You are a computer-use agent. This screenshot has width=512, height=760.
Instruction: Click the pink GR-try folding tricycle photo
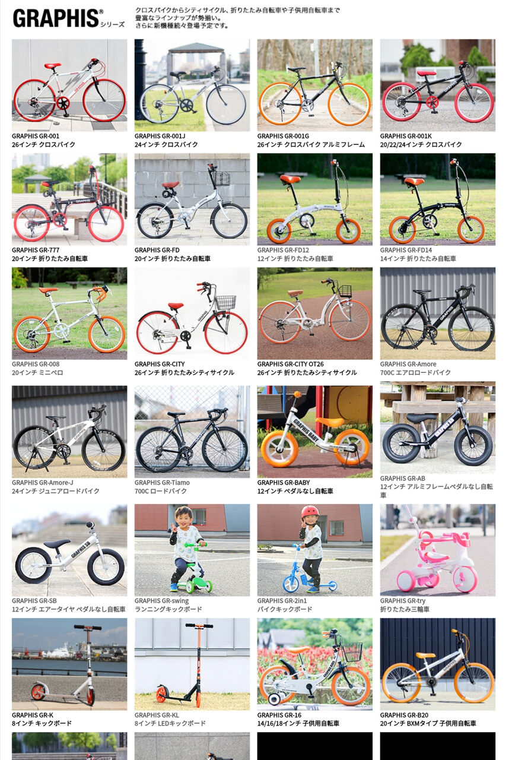pyautogui.click(x=438, y=550)
